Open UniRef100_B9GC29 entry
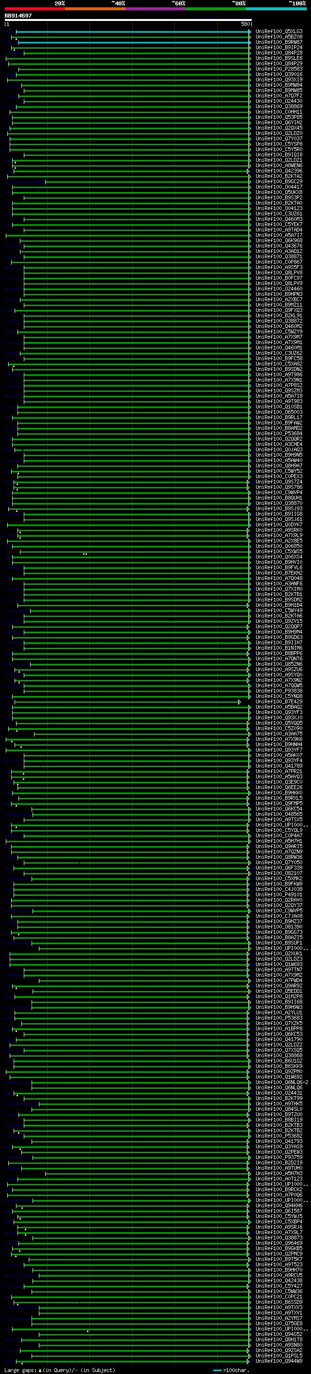Screen dimensions: 311x1374 (x=279, y=181)
